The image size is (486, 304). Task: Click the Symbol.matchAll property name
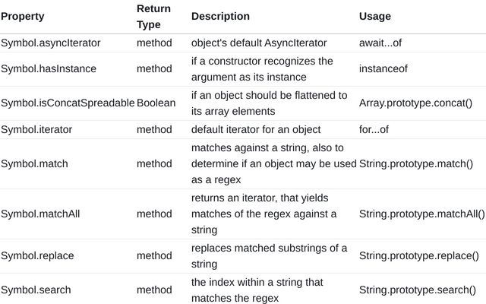pos(42,214)
